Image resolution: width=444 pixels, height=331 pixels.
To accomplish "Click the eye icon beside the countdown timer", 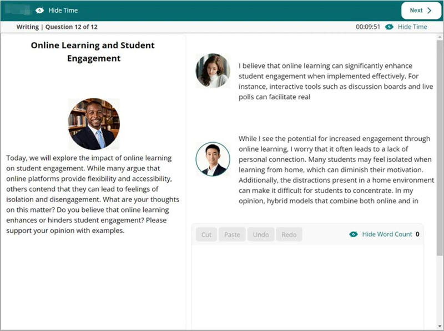I will pos(389,27).
